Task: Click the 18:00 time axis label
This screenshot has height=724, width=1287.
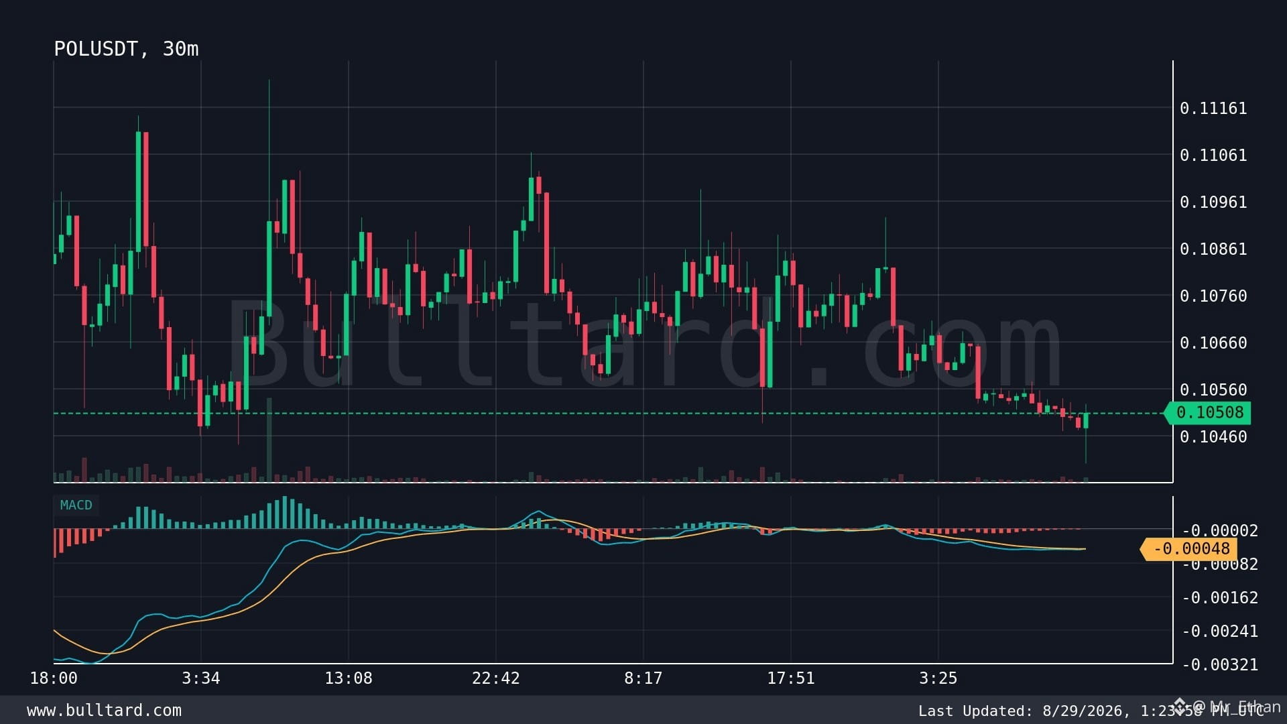Action: 54,678
